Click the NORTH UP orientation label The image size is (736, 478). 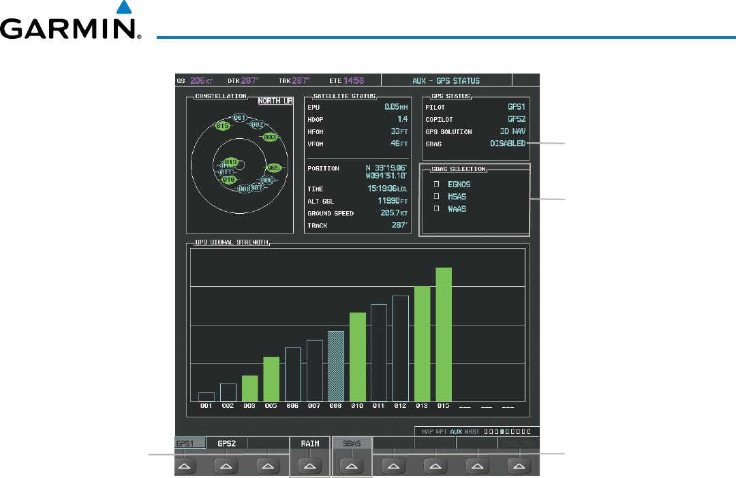pyautogui.click(x=275, y=101)
